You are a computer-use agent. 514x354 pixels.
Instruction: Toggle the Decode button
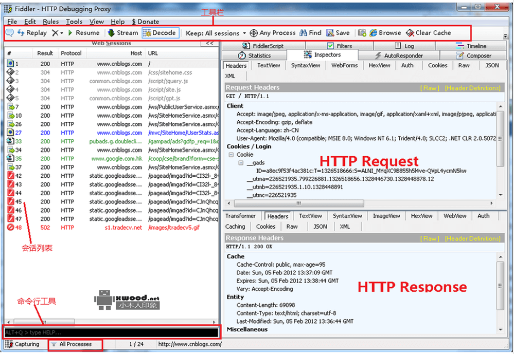[161, 33]
